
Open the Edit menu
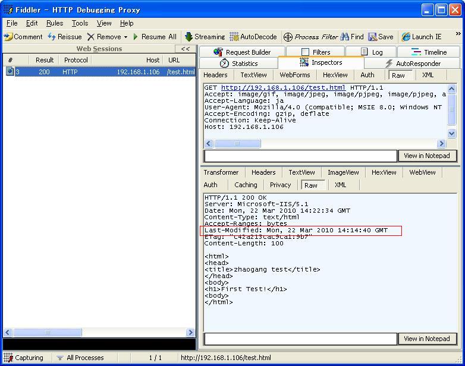tap(32, 23)
